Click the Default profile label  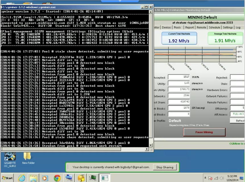coord(175,121)
